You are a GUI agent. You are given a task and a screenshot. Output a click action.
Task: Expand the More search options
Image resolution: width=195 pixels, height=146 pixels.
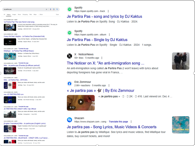point(41,15)
